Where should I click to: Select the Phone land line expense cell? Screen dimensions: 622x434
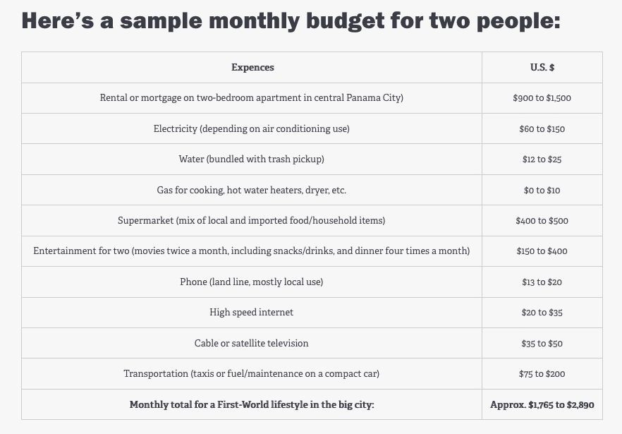252,282
